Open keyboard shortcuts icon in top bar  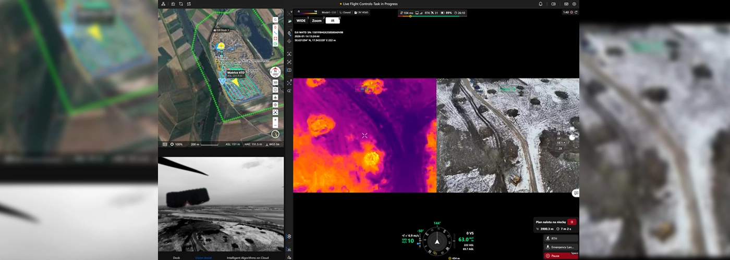566,4
